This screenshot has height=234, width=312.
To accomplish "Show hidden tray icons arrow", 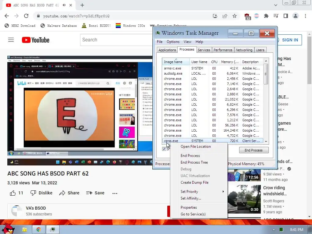I will point(274,230).
